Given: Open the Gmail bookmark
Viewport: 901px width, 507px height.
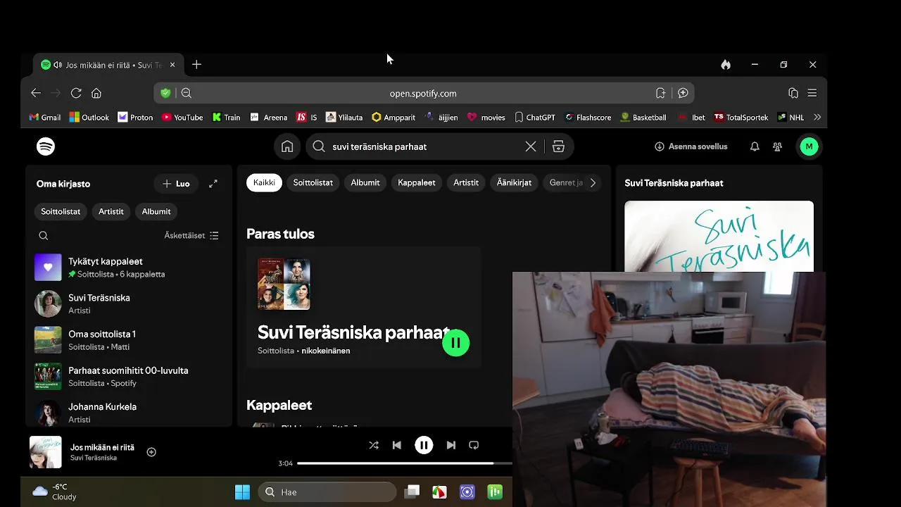Looking at the screenshot, I should (x=44, y=118).
